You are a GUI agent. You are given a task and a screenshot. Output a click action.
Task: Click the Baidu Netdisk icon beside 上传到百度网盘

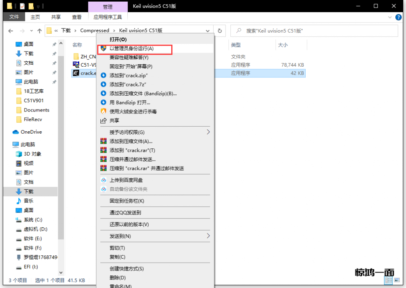103,180
